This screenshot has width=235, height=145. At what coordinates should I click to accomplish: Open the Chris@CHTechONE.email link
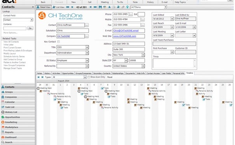(126, 31)
